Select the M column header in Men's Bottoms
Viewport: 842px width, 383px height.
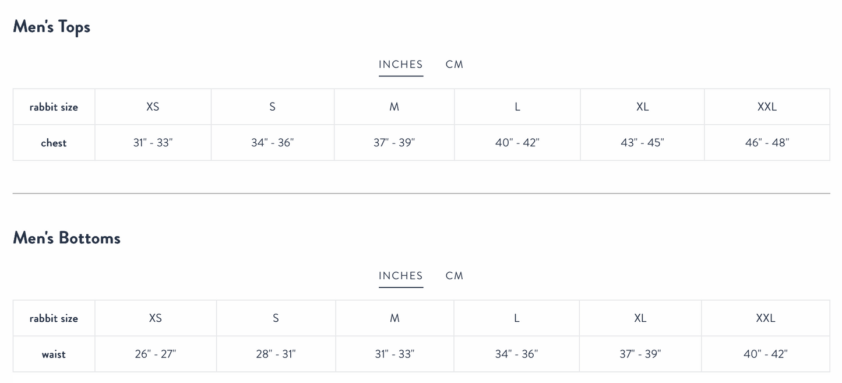point(394,318)
